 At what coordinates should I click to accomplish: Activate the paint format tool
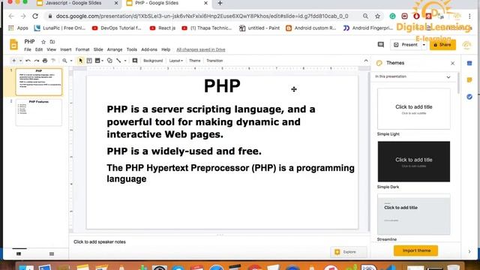pyautogui.click(x=53, y=61)
